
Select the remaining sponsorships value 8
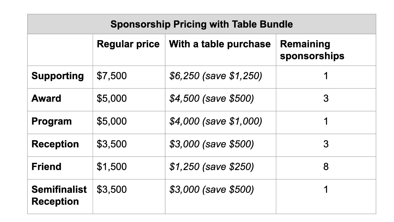tap(326, 167)
